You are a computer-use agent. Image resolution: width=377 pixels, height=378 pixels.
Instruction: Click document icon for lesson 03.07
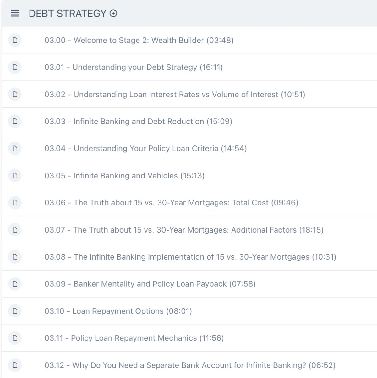[x=15, y=230]
